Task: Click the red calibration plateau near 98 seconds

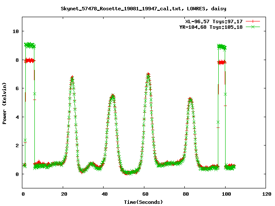Action: pos(222,62)
